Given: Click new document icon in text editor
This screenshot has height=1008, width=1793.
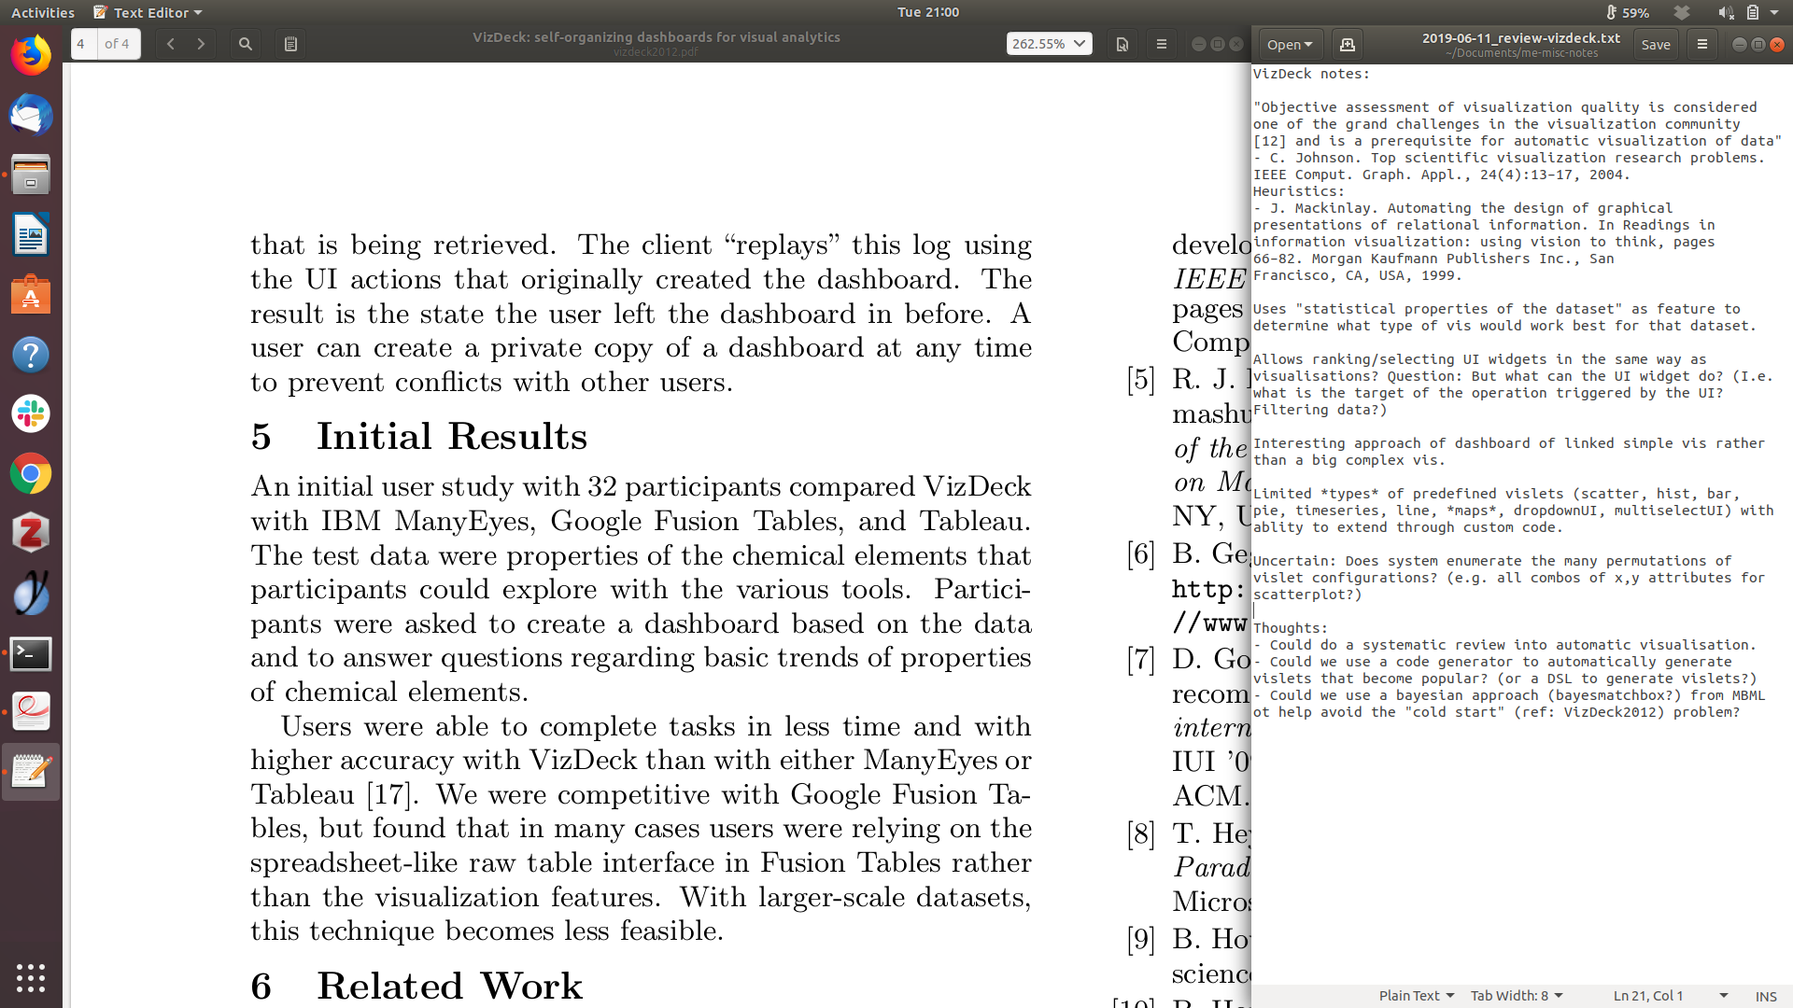Looking at the screenshot, I should (x=1347, y=44).
